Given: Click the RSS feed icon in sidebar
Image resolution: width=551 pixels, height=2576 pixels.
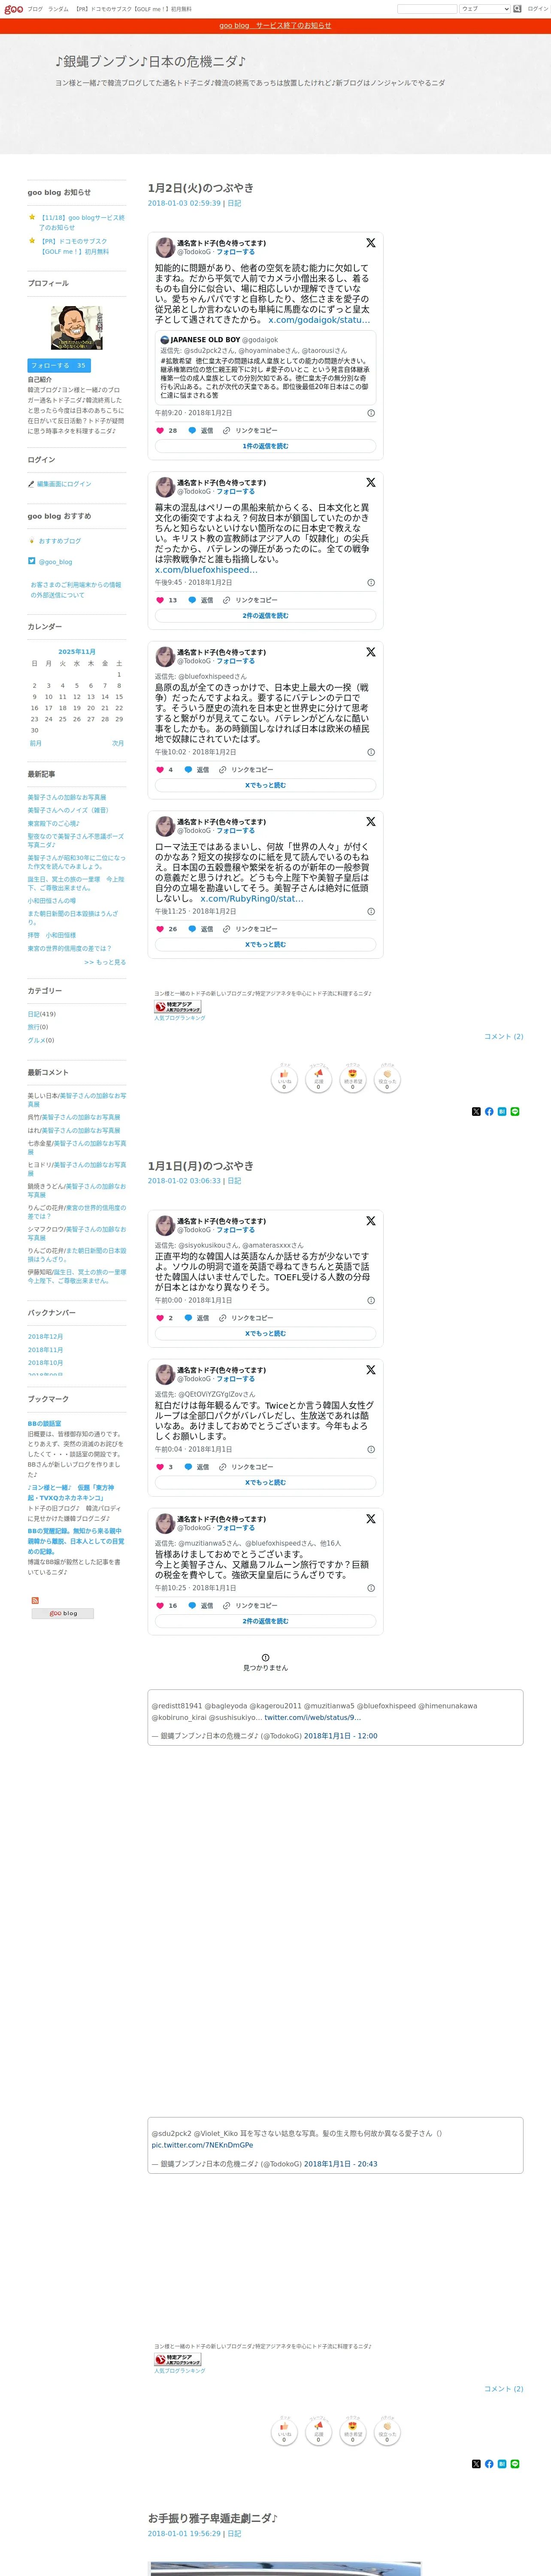Looking at the screenshot, I should [35, 1601].
